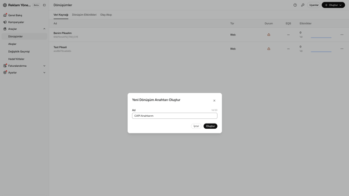
Task: Confirm with the dialog's Oluştur button
Action: click(x=210, y=126)
